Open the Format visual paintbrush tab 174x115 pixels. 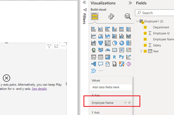(x=111, y=17)
